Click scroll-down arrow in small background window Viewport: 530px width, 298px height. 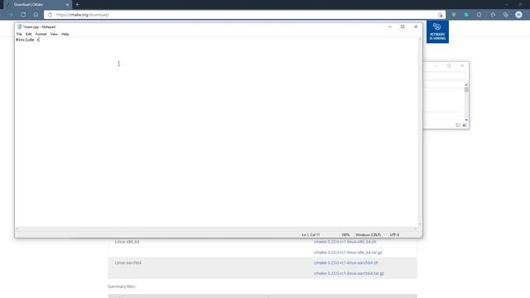click(x=466, y=120)
